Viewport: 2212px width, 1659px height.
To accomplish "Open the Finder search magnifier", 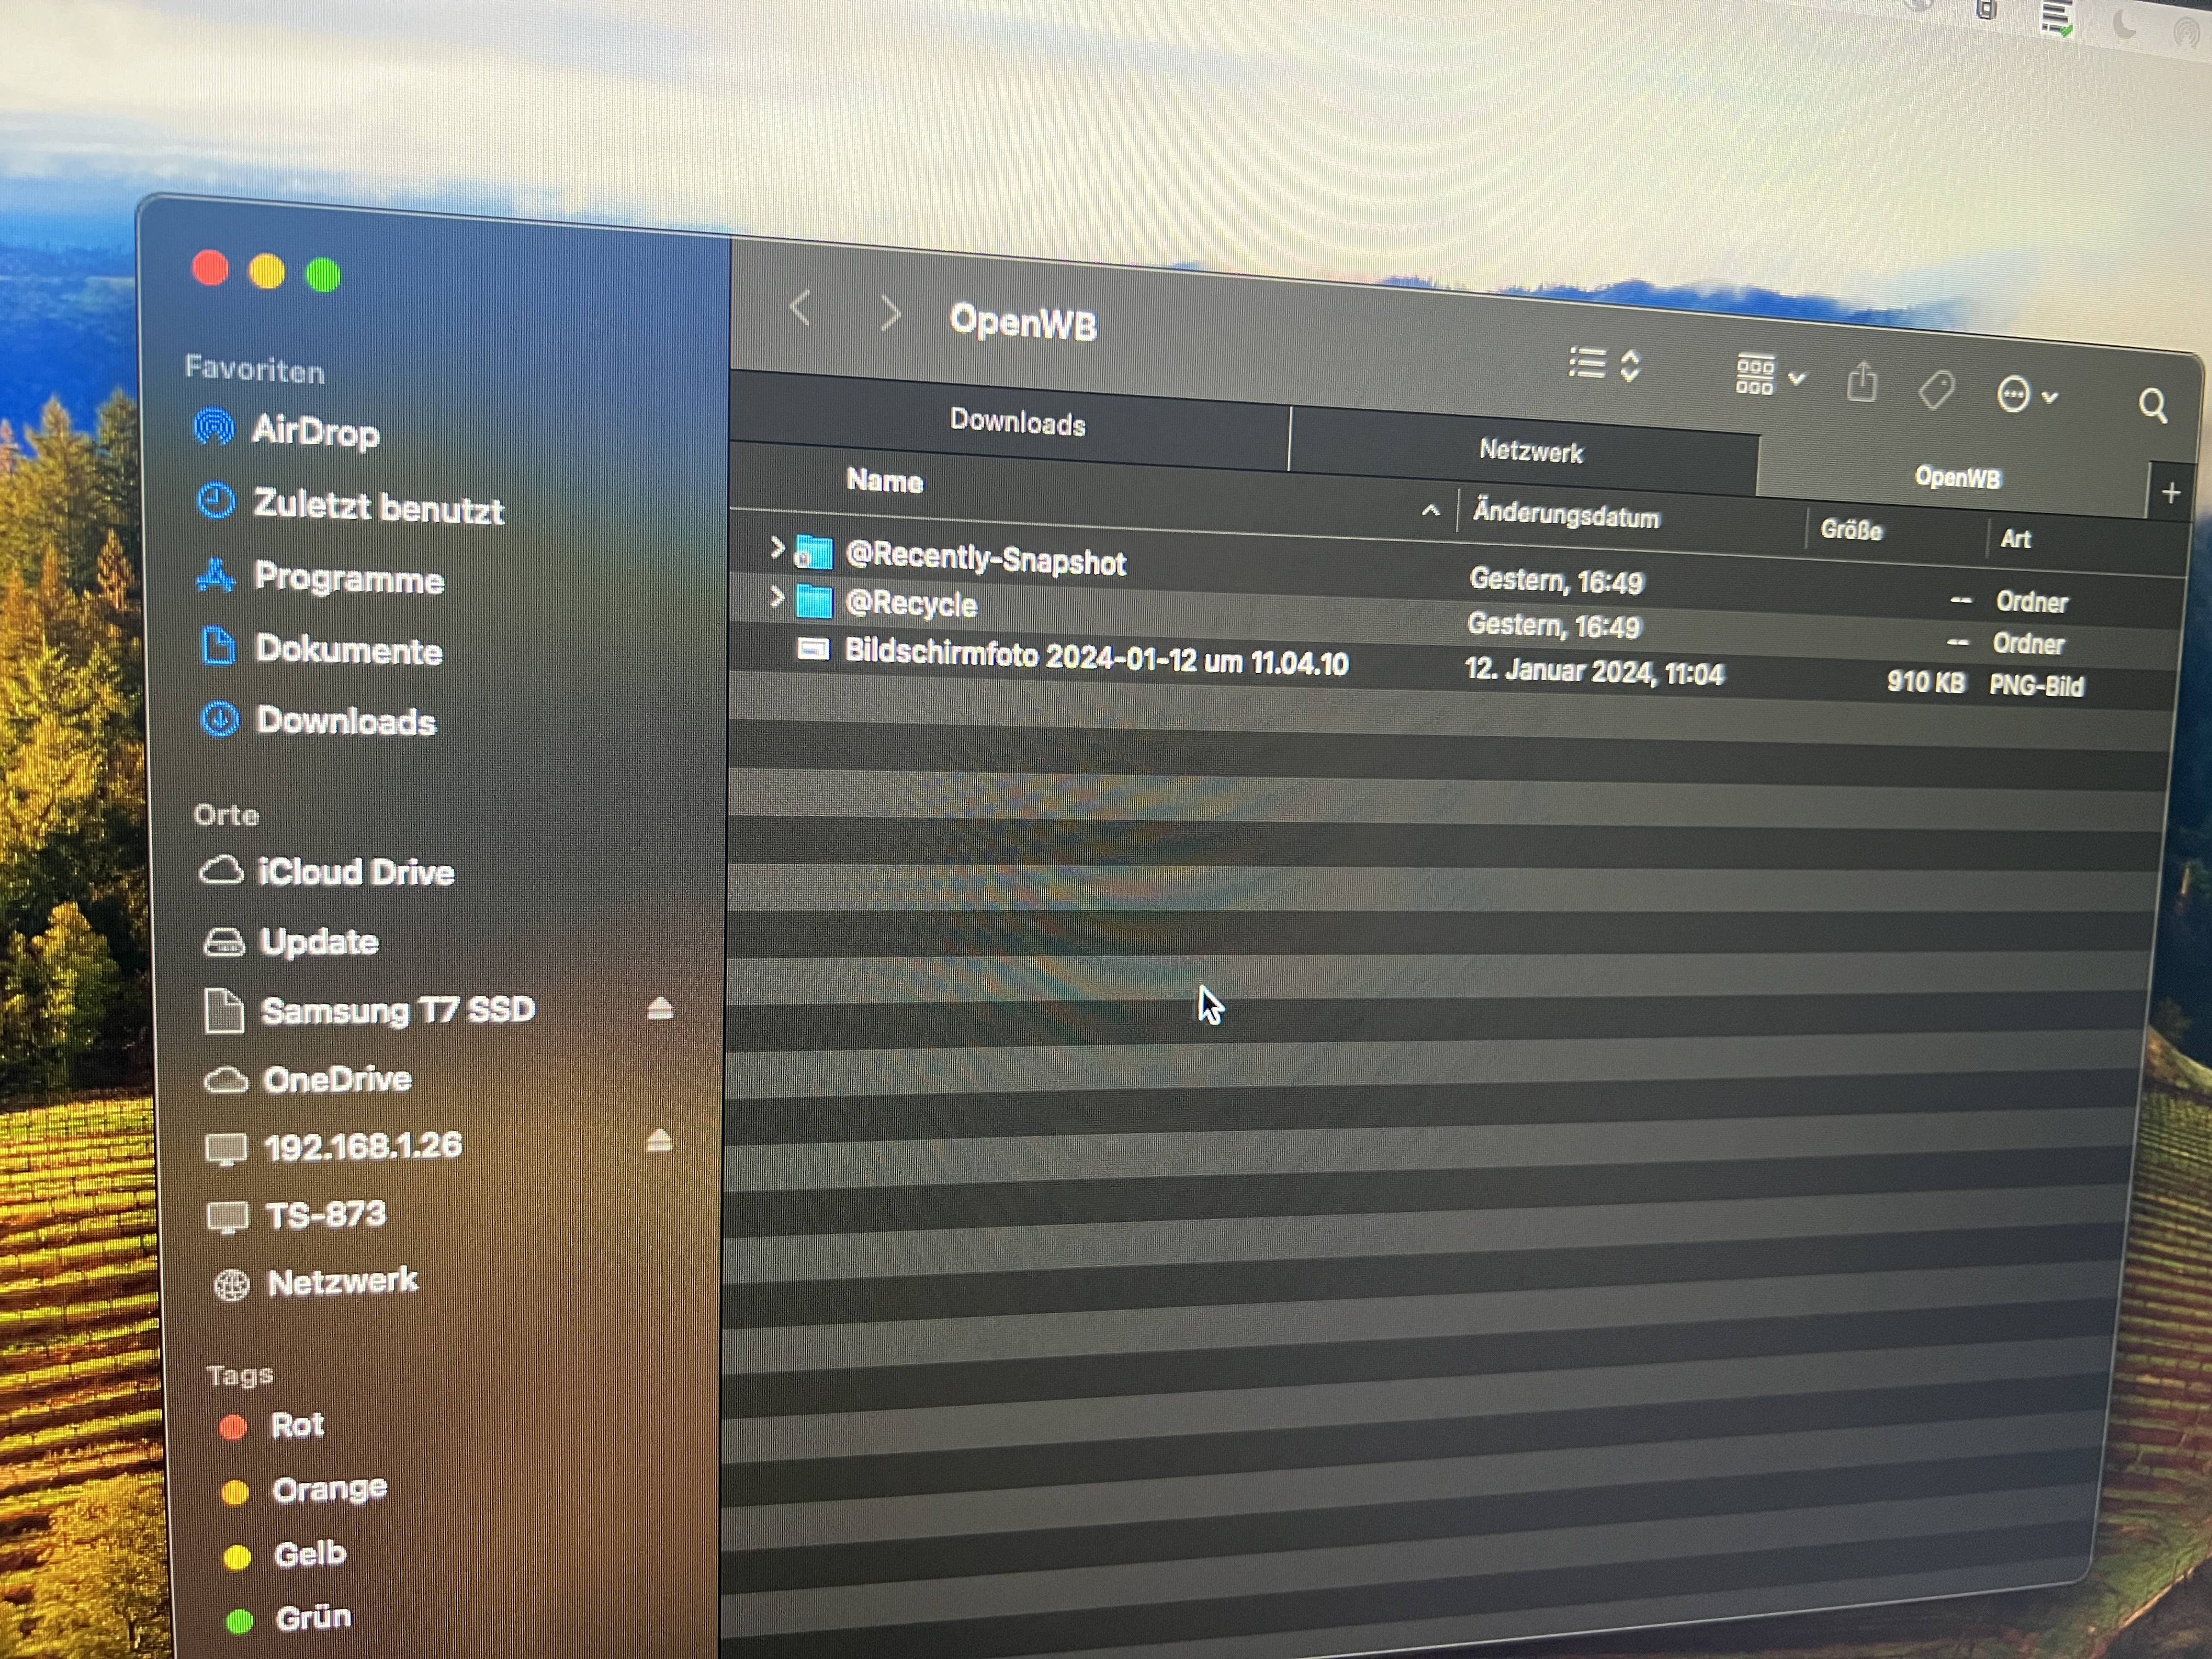I will [2152, 406].
